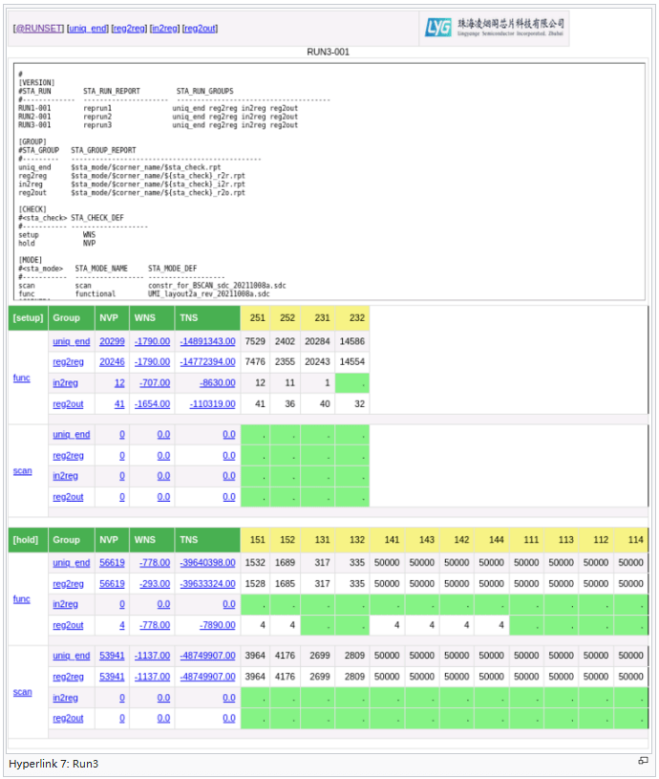Image resolution: width=659 pixels, height=779 pixels.
Task: Click the enlarge icon beside Hyperlink 7 caption
Action: point(643,761)
